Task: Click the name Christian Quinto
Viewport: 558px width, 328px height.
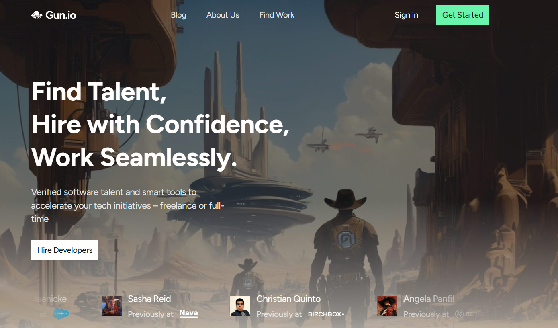Action: coord(288,299)
